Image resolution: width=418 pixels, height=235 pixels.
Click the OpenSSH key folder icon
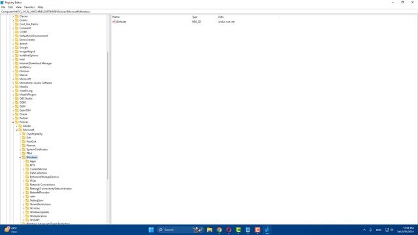(17, 110)
